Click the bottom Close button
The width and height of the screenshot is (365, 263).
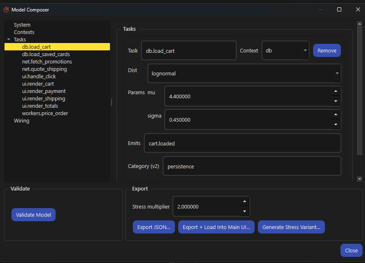pyautogui.click(x=351, y=250)
